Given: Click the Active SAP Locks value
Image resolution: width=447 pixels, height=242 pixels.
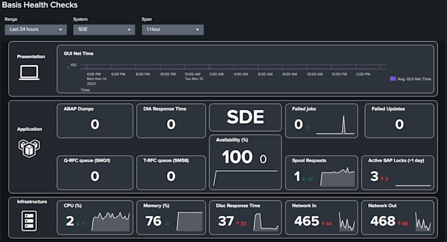Looking at the screenshot, I should (x=374, y=176).
